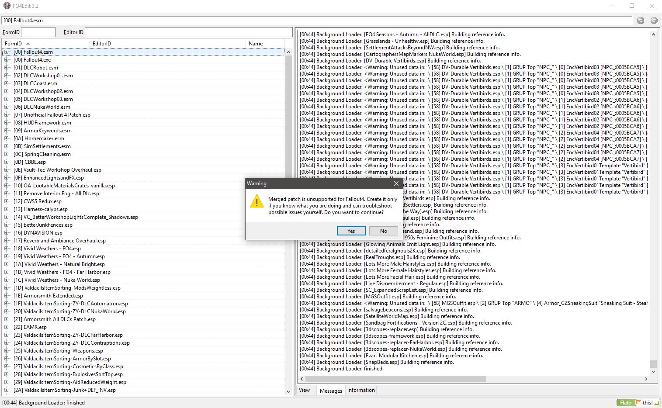This screenshot has width=662, height=408.
Task: Switch to the Messages tab
Action: (331, 391)
